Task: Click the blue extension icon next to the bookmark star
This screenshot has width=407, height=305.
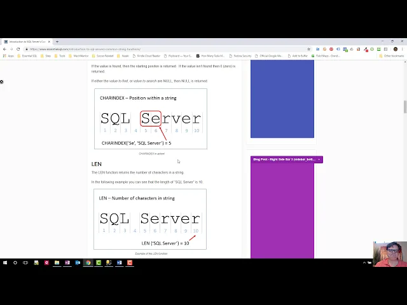Action: point(318,49)
